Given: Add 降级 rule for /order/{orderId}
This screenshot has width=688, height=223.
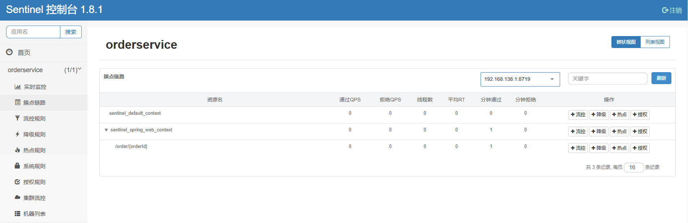Looking at the screenshot, I should [x=599, y=148].
